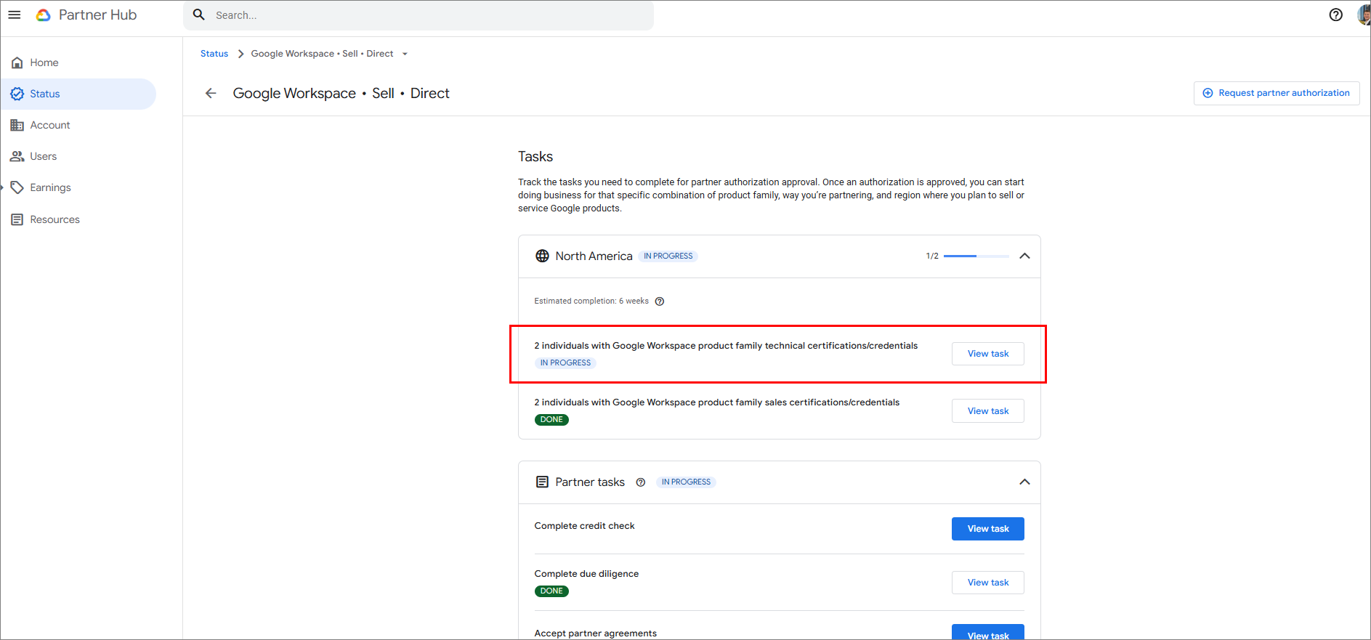Screen dimensions: 1371x640
Task: Click the Tasks heading
Action: (535, 156)
